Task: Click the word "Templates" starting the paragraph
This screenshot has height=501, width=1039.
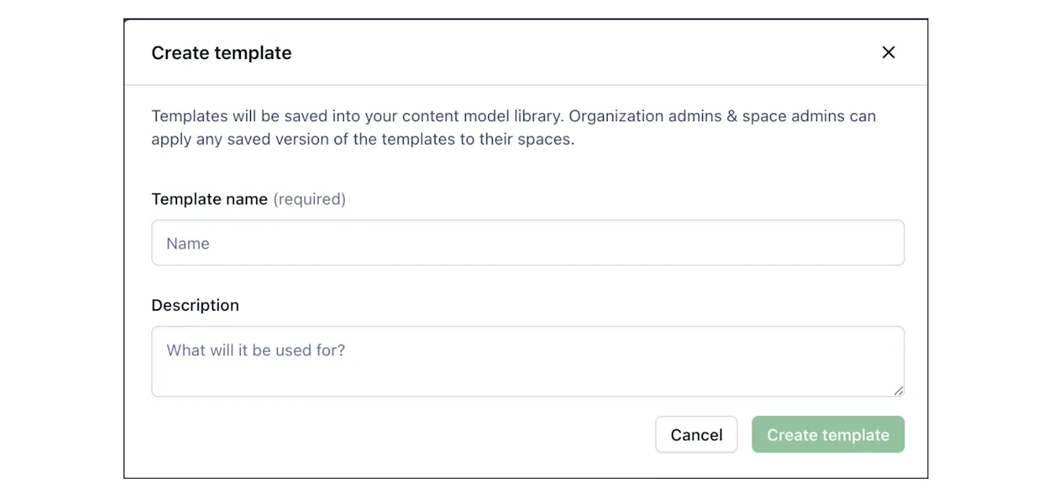Action: click(x=189, y=116)
